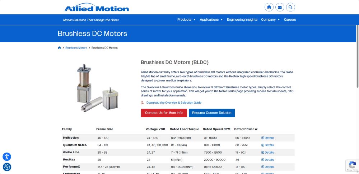Expand the Products menu arrow
The image size is (359, 174).
[194, 20]
